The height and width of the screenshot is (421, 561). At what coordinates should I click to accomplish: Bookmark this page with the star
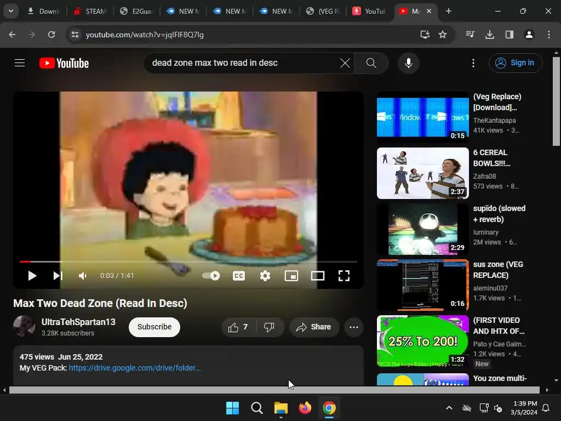click(443, 35)
